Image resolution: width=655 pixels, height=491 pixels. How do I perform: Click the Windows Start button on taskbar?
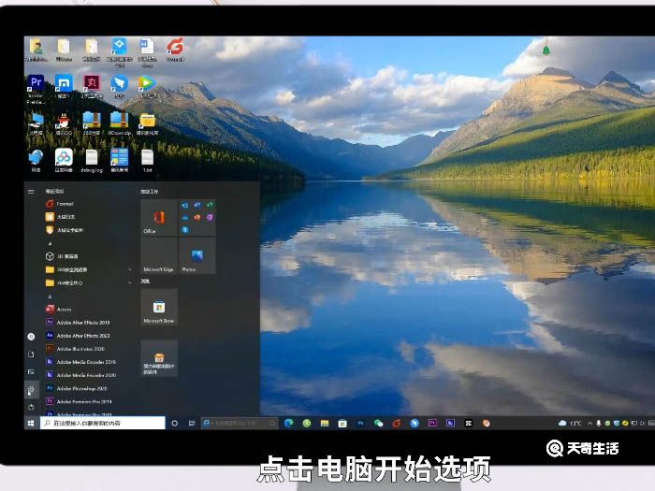click(31, 423)
